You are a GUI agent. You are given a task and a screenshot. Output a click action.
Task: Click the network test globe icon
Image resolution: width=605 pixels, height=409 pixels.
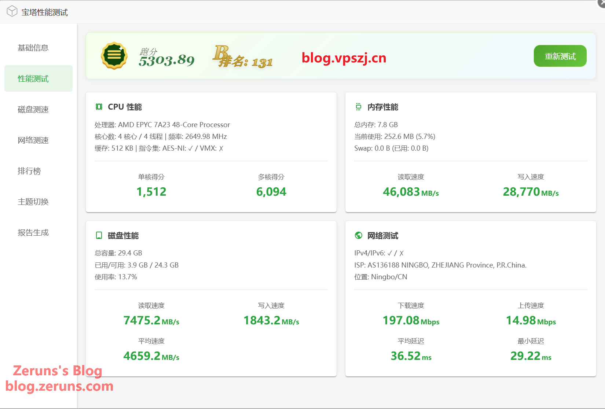tap(358, 235)
